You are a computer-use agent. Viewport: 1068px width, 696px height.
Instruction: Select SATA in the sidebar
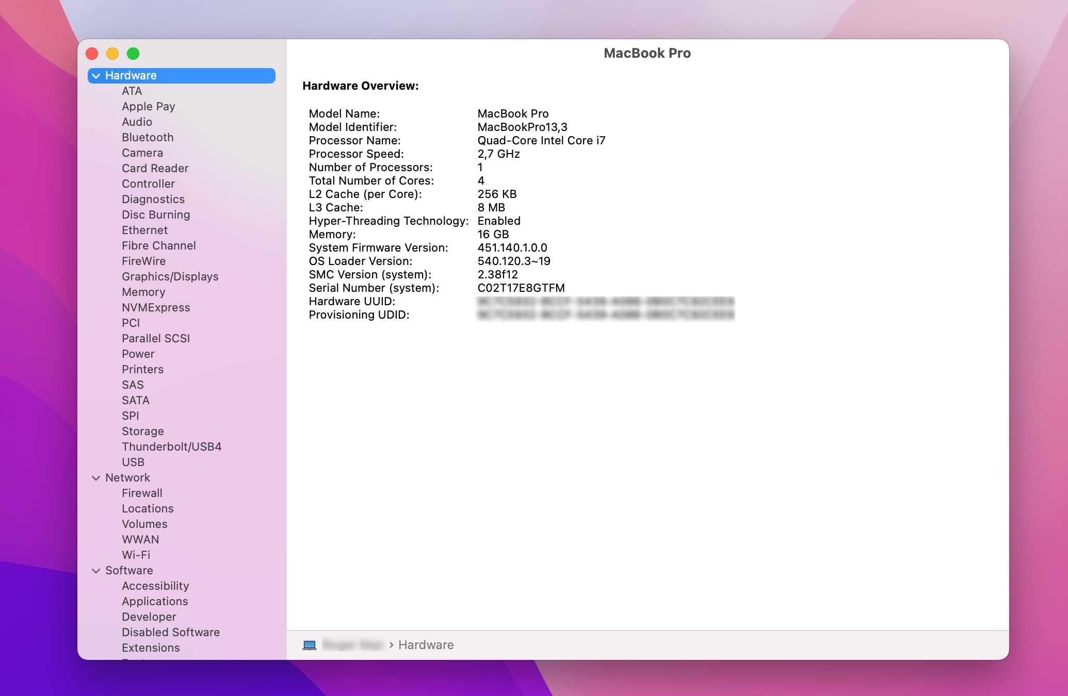pyautogui.click(x=136, y=401)
